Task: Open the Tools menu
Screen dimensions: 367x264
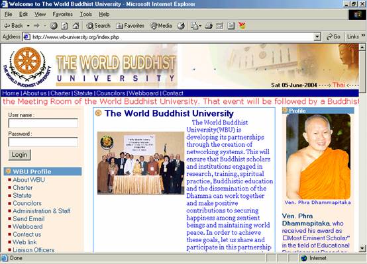Action: pyautogui.click(x=85, y=15)
